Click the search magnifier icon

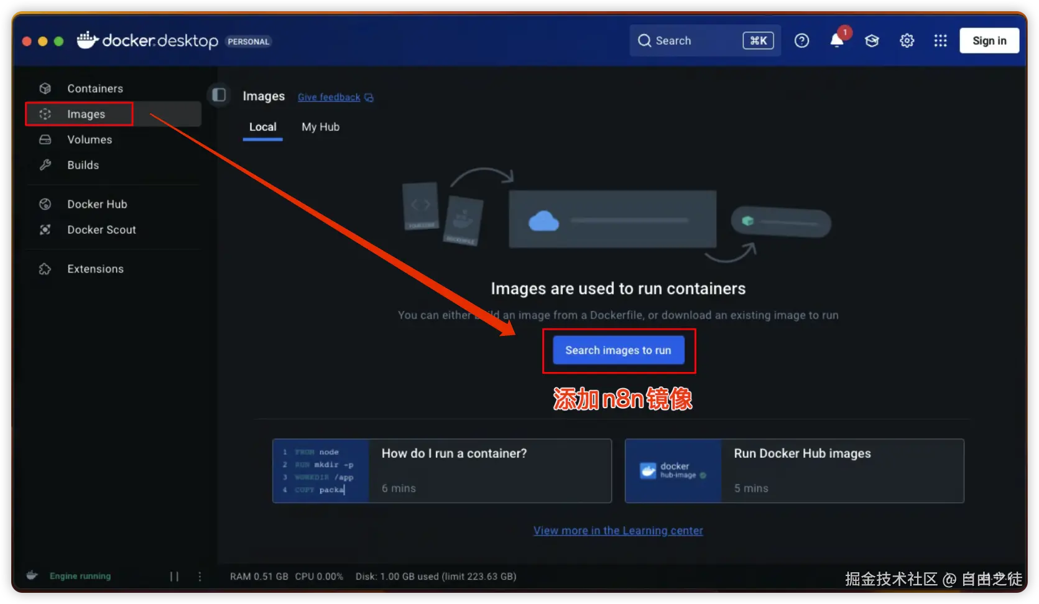[x=644, y=41]
